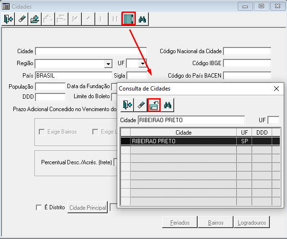This screenshot has width=287, height=239.
Task: Go to last record navigation icon
Action: pyautogui.click(x=115, y=19)
